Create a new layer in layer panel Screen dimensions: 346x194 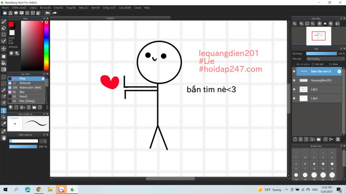(295, 139)
